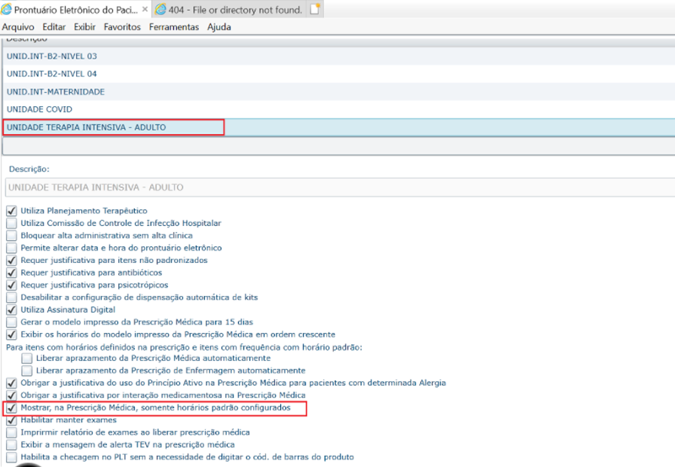This screenshot has height=467, width=675.
Task: Close the Prontuário Eletrônico tab
Action: coord(145,9)
